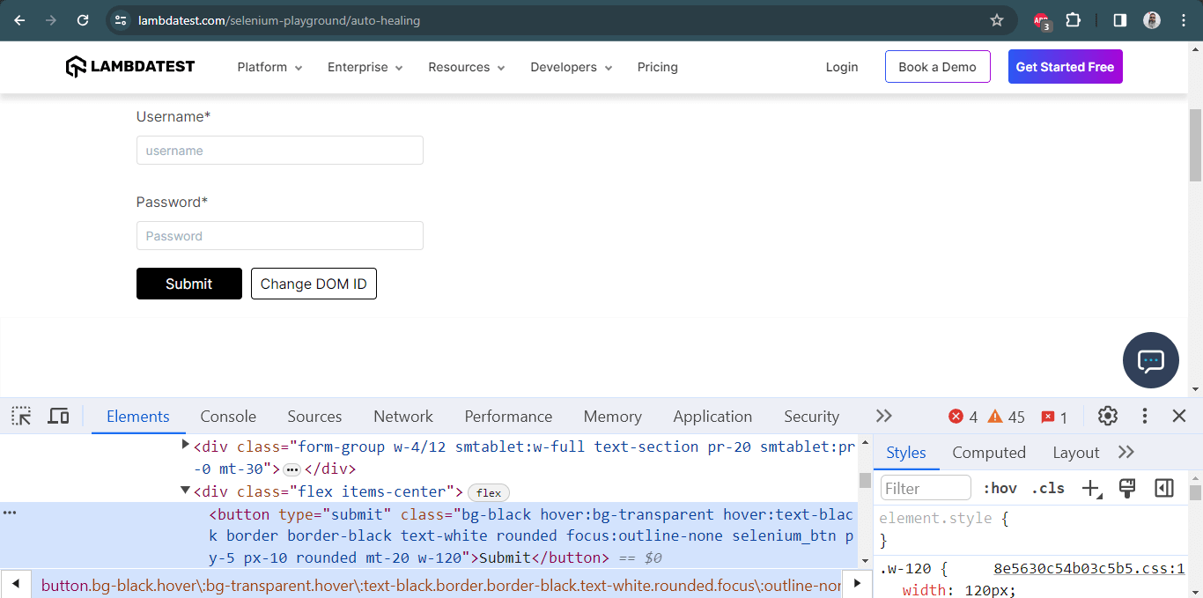Viewport: 1203px width, 598px height.
Task: Toggle the computed styles sidebar panel icon
Action: click(1164, 487)
